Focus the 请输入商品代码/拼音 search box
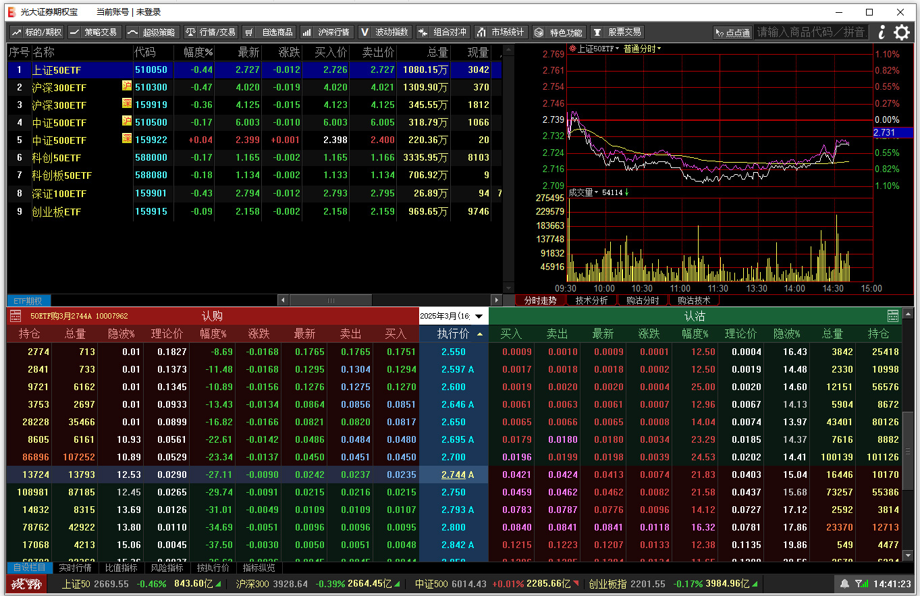Viewport: 920px width, 596px height. tap(811, 32)
